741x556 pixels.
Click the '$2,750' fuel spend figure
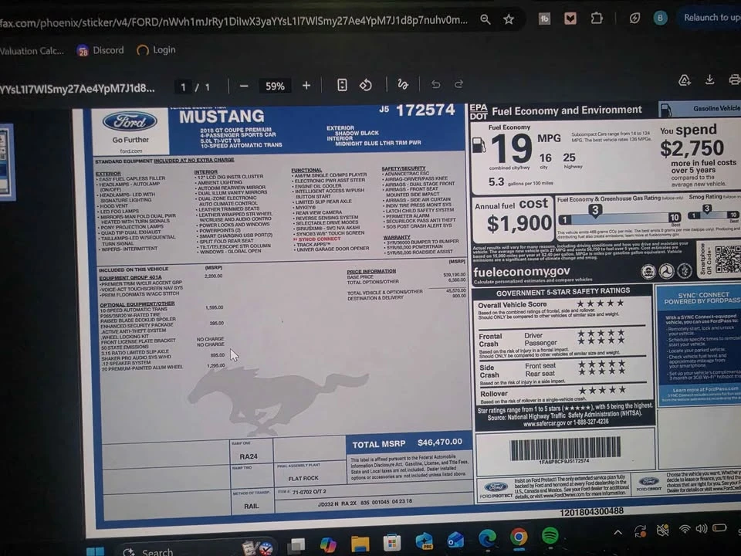(x=692, y=148)
